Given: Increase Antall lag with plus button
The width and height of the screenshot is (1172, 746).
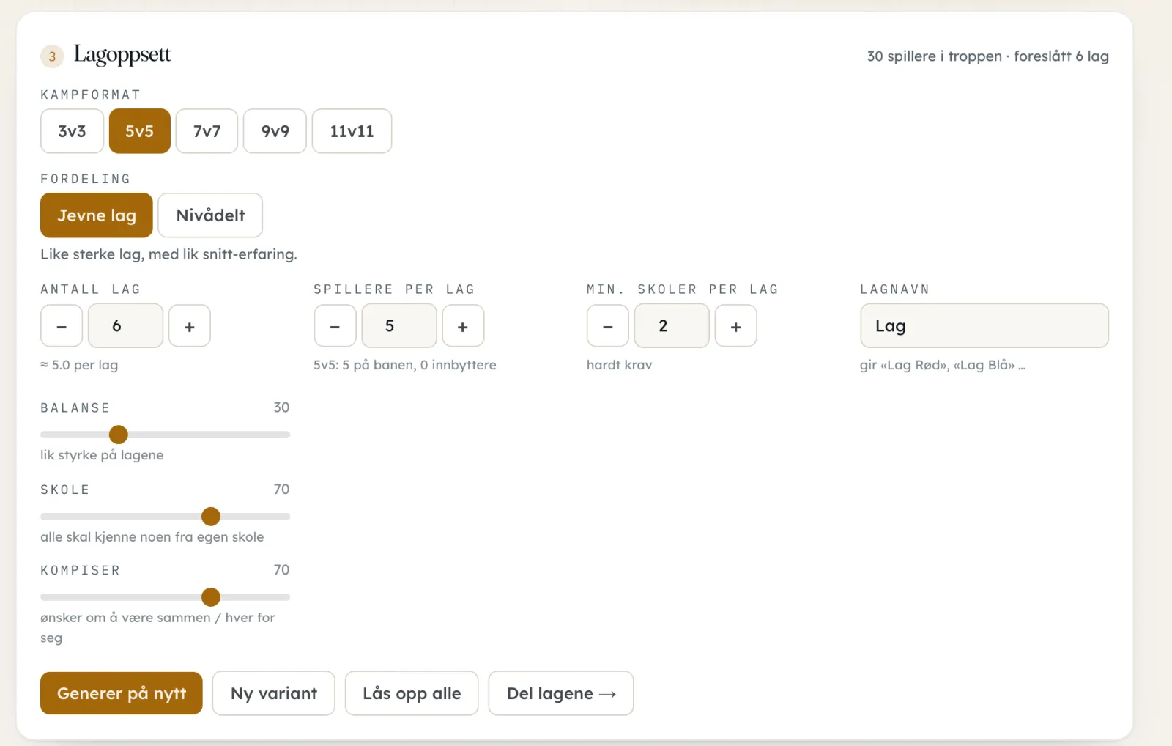Looking at the screenshot, I should [190, 326].
